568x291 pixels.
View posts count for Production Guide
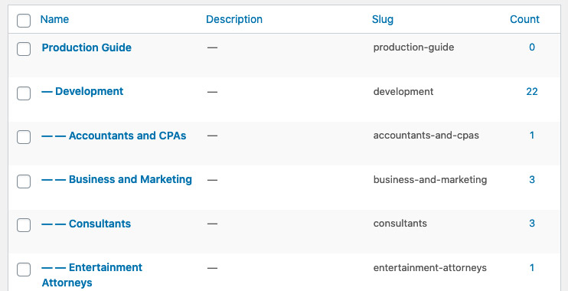[x=532, y=47]
